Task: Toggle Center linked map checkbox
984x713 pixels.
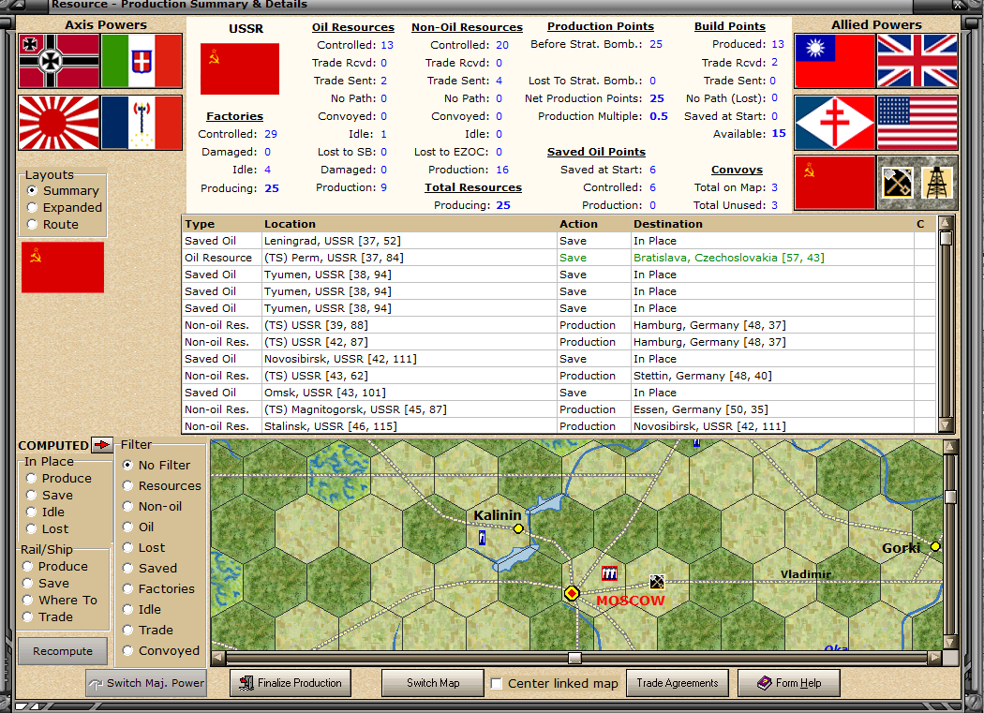Action: point(497,684)
